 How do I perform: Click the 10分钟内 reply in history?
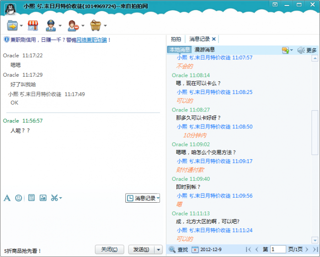tap(195, 135)
